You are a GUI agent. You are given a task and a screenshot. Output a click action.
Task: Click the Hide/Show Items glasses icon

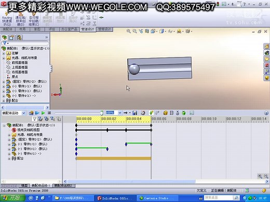(170, 31)
